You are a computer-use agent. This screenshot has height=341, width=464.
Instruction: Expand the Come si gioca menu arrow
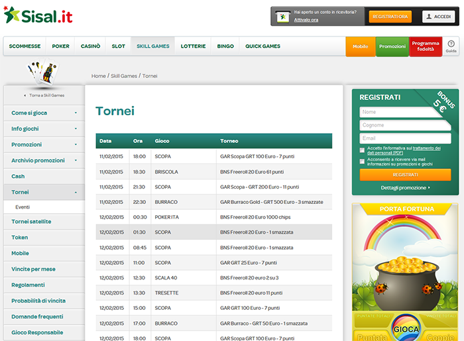(76, 113)
